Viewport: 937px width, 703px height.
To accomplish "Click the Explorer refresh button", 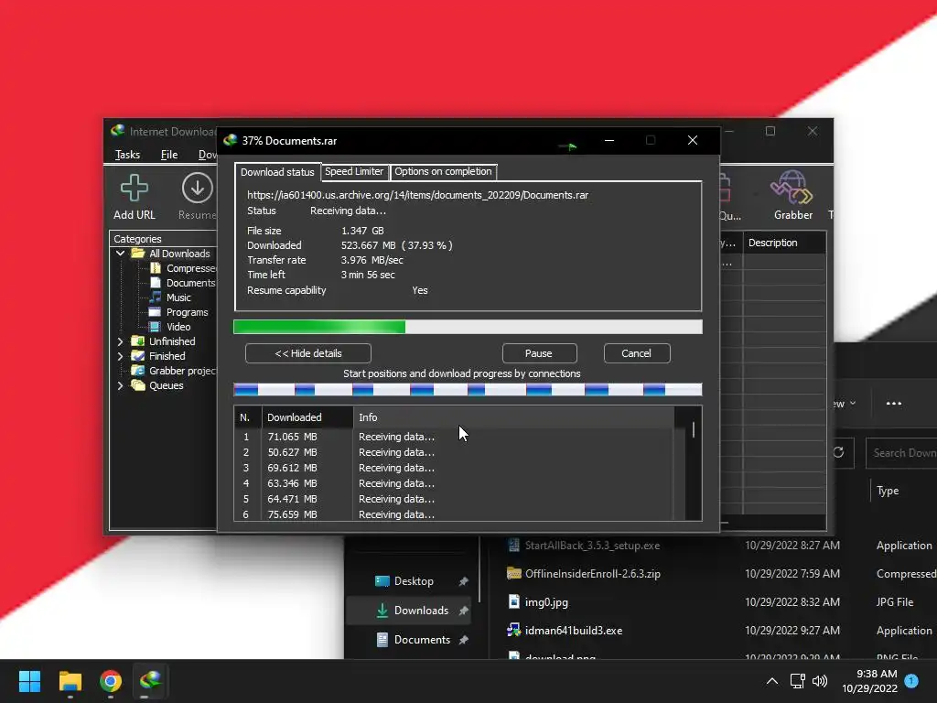I will (839, 452).
